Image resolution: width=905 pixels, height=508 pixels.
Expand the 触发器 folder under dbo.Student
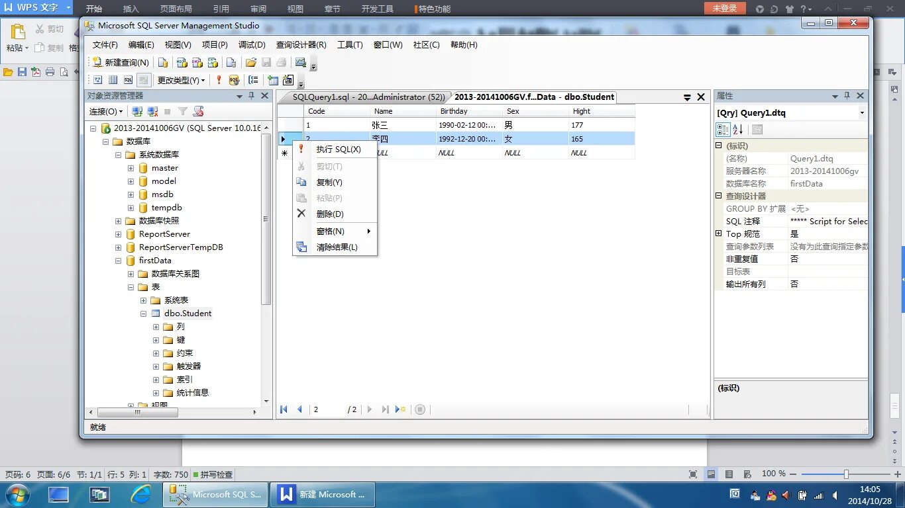coord(156,366)
